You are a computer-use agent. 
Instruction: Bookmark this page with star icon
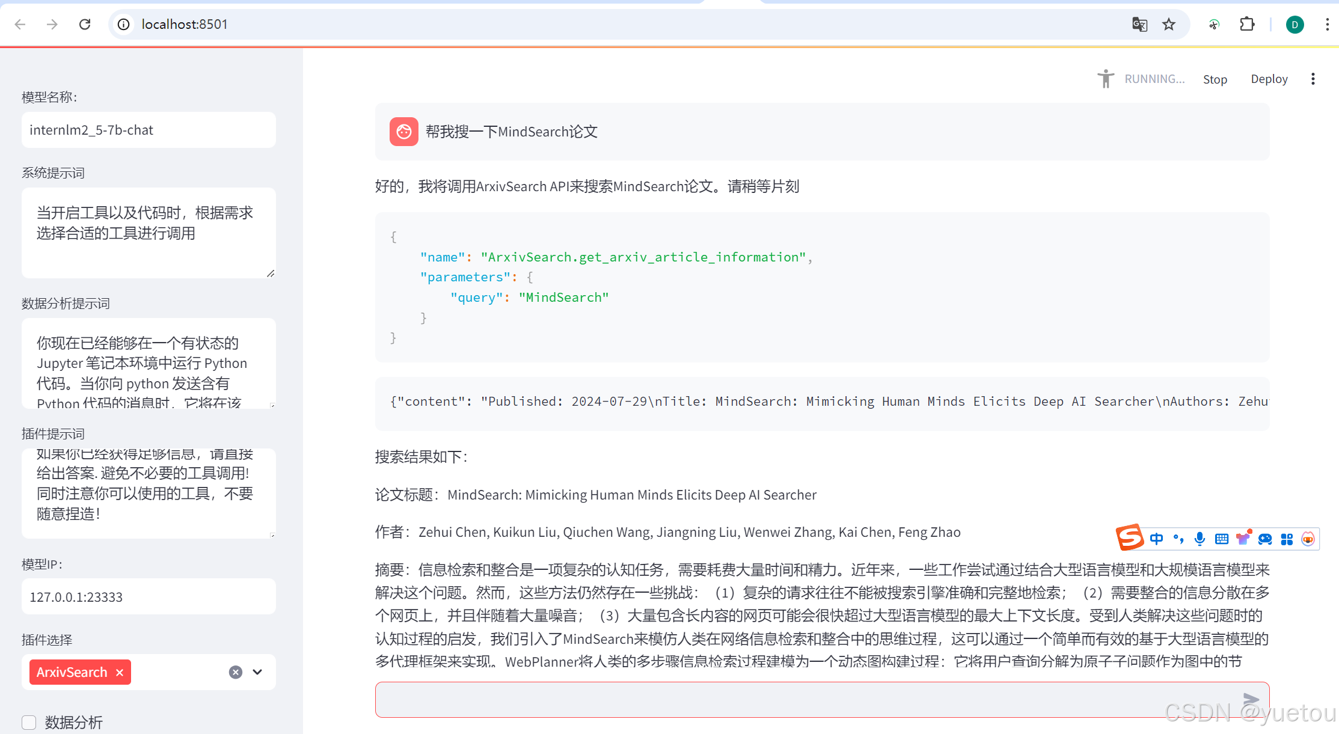click(x=1168, y=24)
